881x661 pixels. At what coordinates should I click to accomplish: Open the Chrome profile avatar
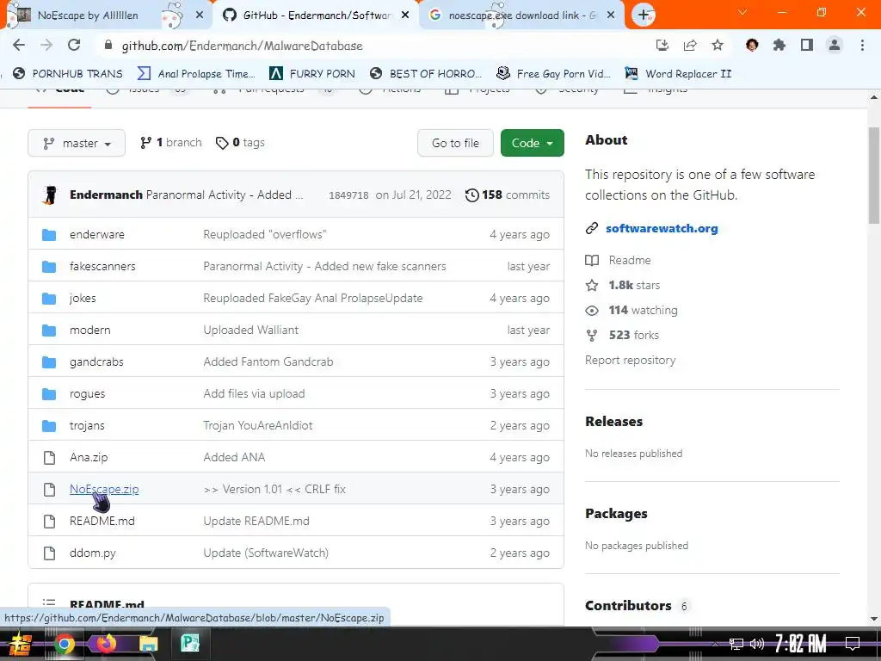[x=835, y=46]
